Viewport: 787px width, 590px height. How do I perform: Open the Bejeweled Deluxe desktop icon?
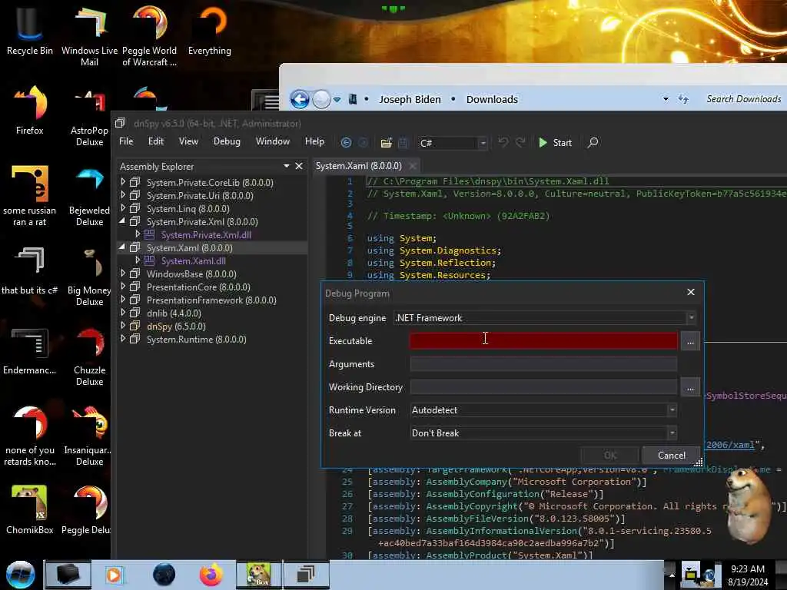pyautogui.click(x=89, y=196)
